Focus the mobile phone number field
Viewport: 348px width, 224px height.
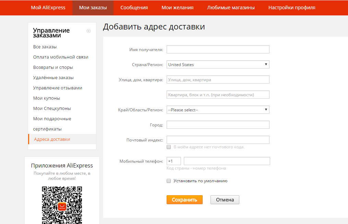coord(227,161)
